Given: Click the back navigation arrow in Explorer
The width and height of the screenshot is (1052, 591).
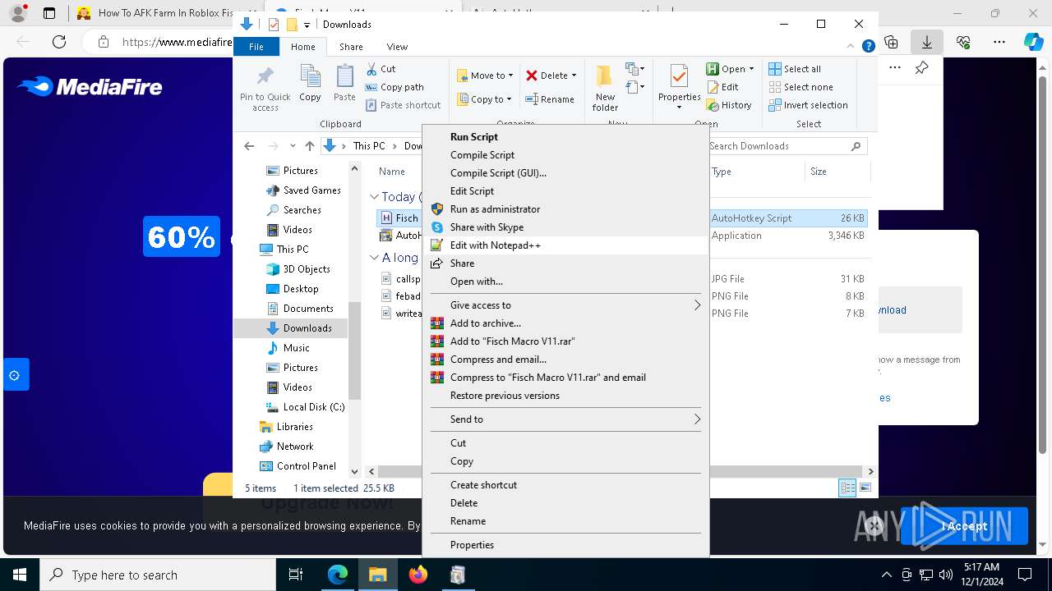Looking at the screenshot, I should [x=249, y=146].
